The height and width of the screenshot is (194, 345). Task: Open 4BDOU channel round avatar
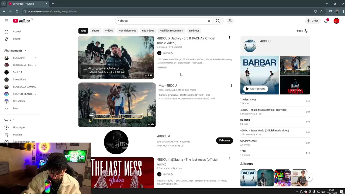pyautogui.click(x=116, y=142)
